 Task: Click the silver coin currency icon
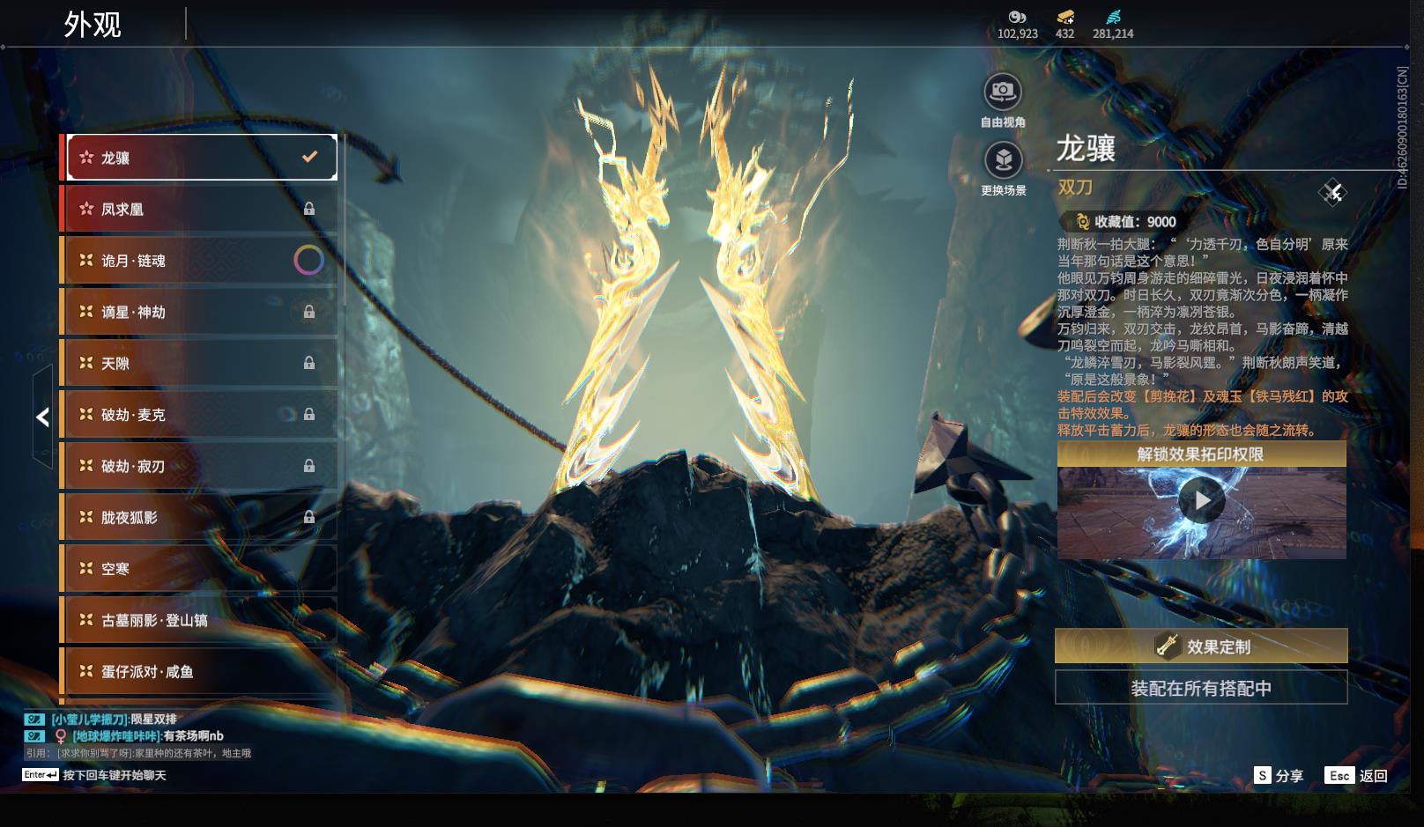1017,17
